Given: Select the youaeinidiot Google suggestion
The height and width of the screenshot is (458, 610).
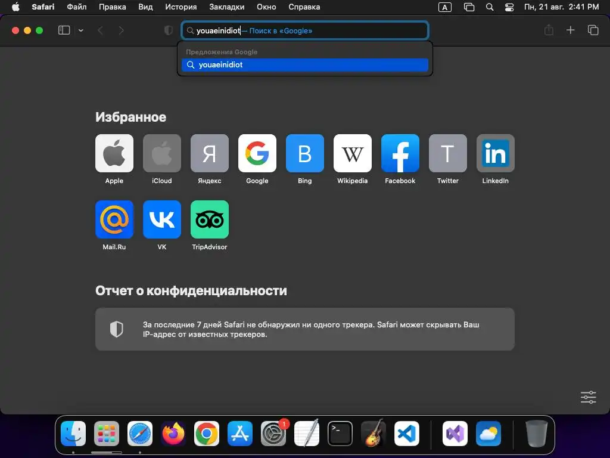Looking at the screenshot, I should tap(304, 64).
